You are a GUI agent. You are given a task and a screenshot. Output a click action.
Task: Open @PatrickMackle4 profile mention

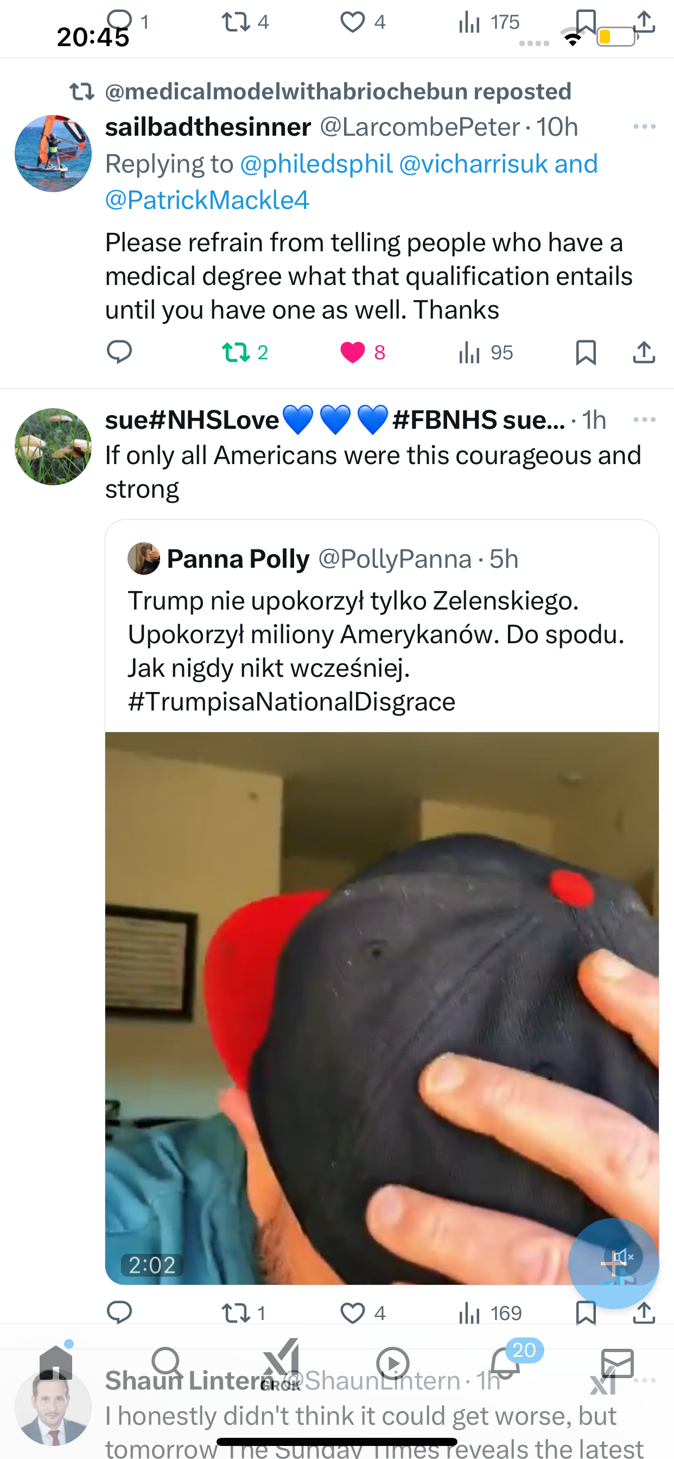click(x=207, y=200)
